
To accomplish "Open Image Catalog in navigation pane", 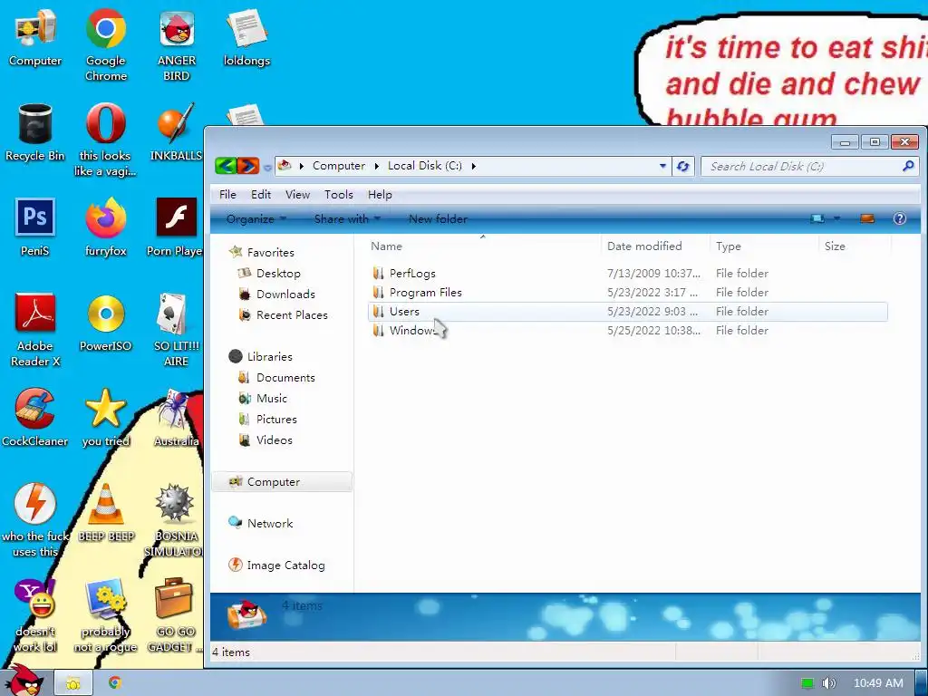I will [285, 565].
